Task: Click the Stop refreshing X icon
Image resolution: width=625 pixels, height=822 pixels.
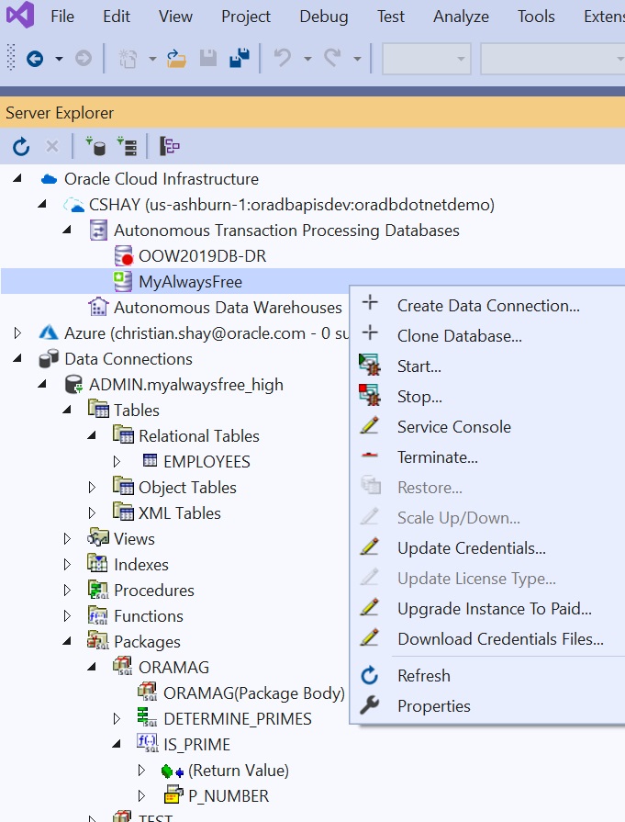Action: coord(52,146)
